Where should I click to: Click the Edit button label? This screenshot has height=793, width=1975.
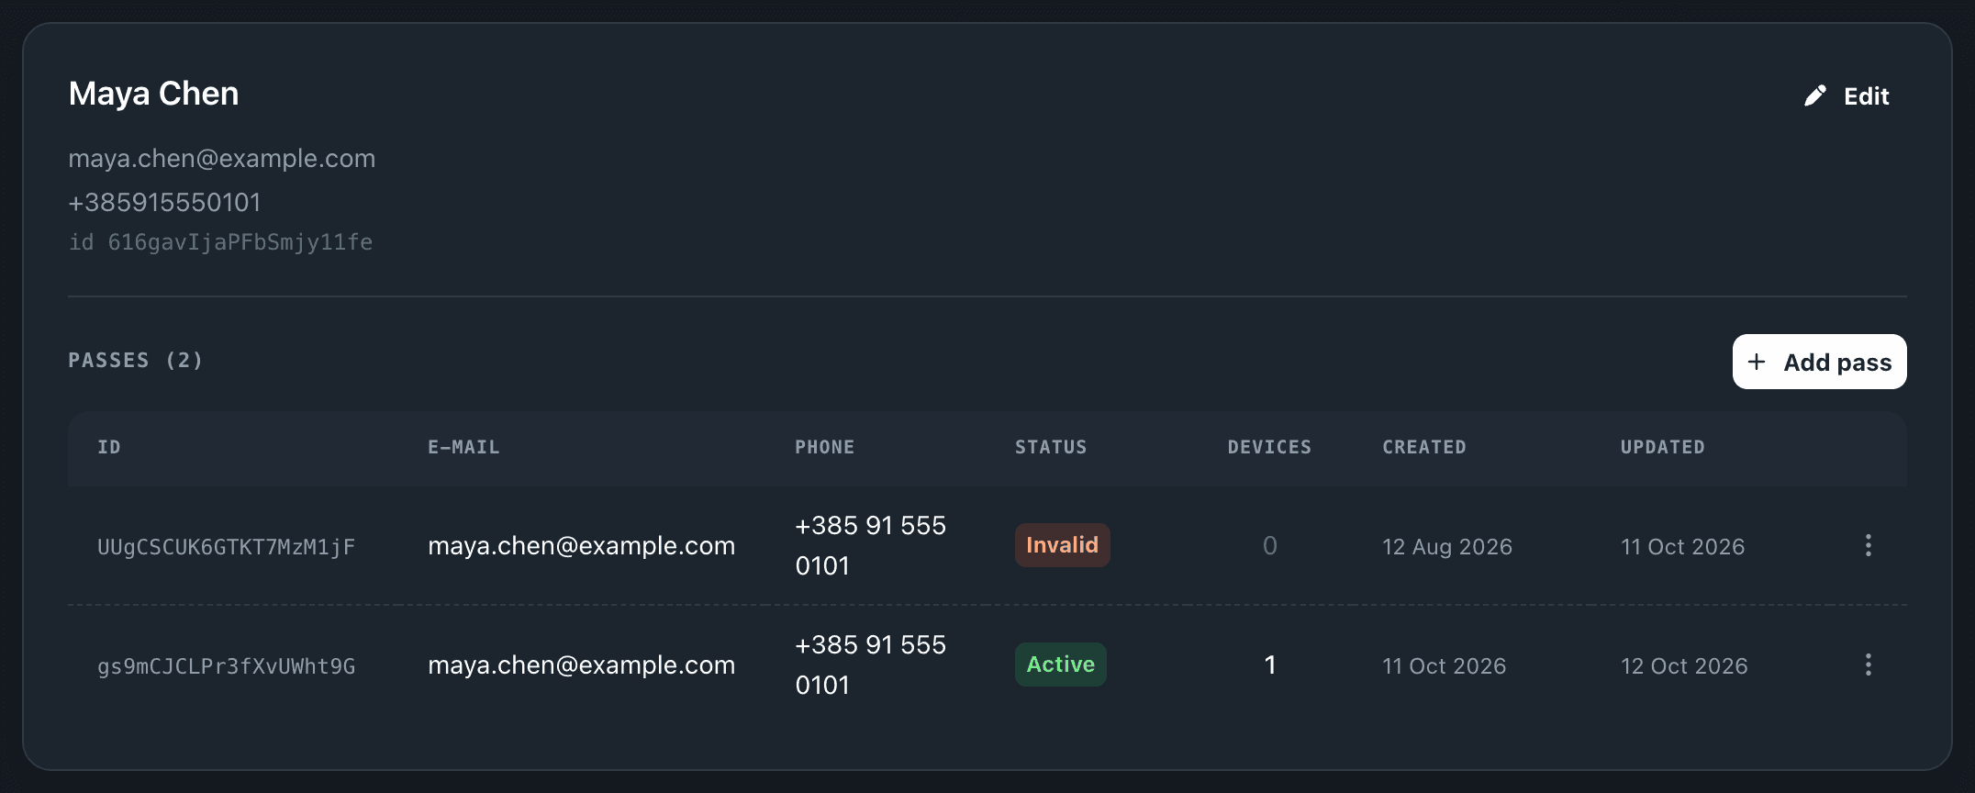[x=1866, y=96]
